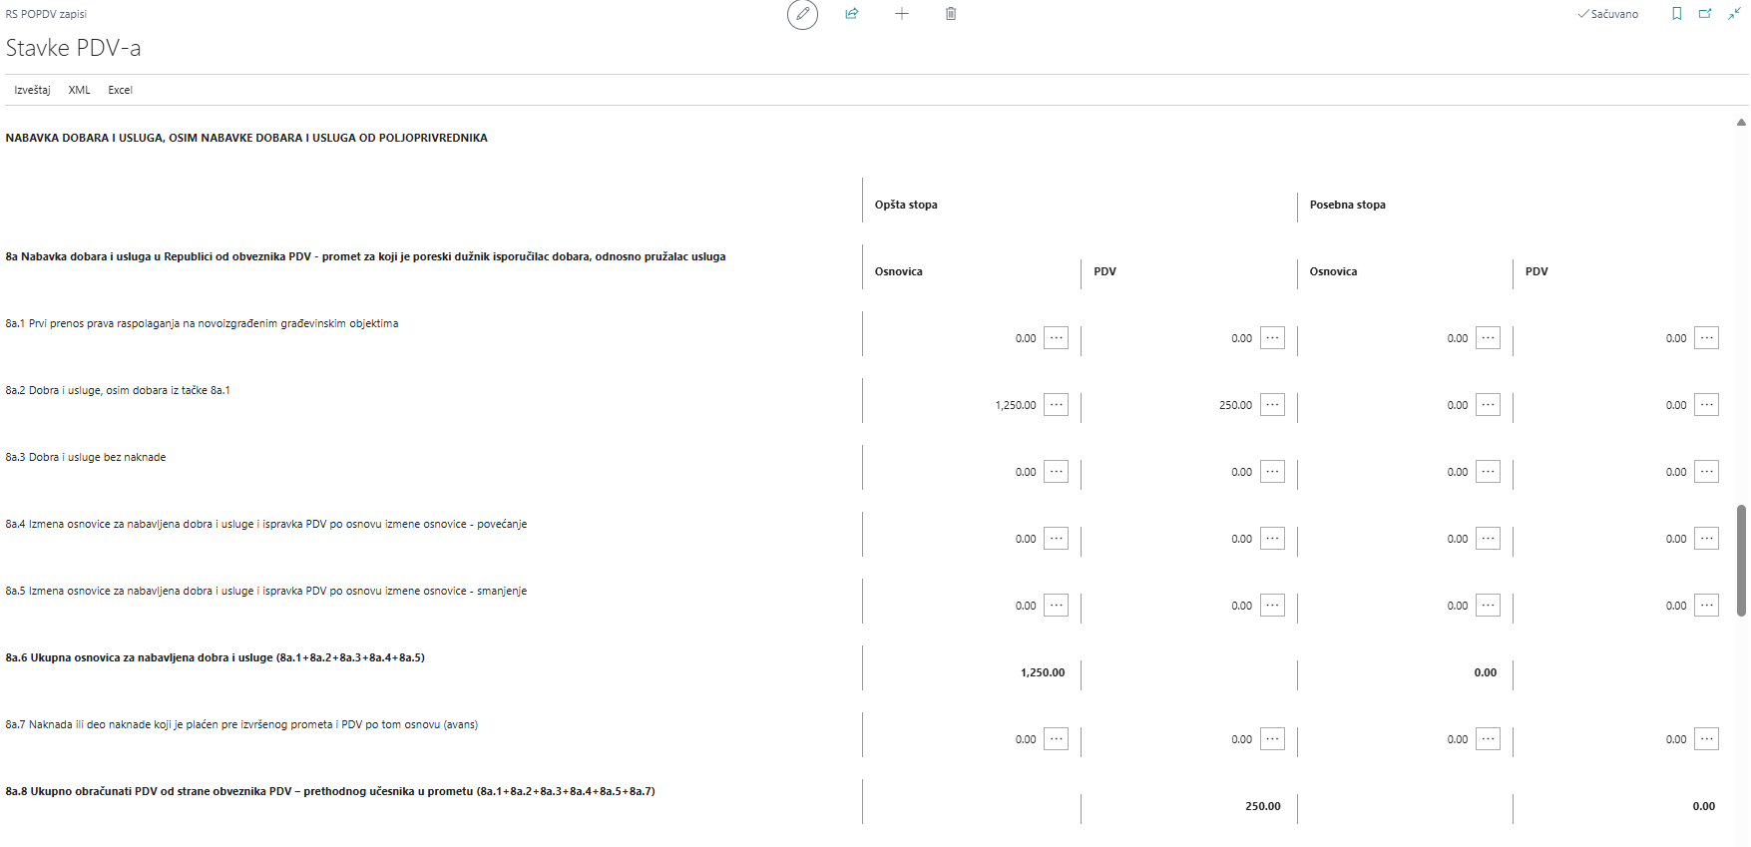This screenshot has height=847, width=1751.
Task: Click the trash delete icon
Action: click(951, 14)
